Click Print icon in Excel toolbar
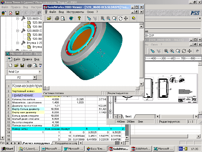 pos(29,66)
